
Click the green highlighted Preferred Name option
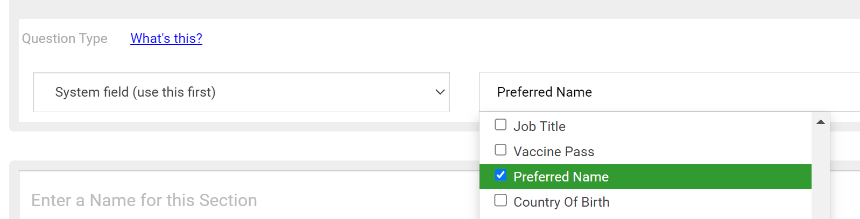click(561, 177)
